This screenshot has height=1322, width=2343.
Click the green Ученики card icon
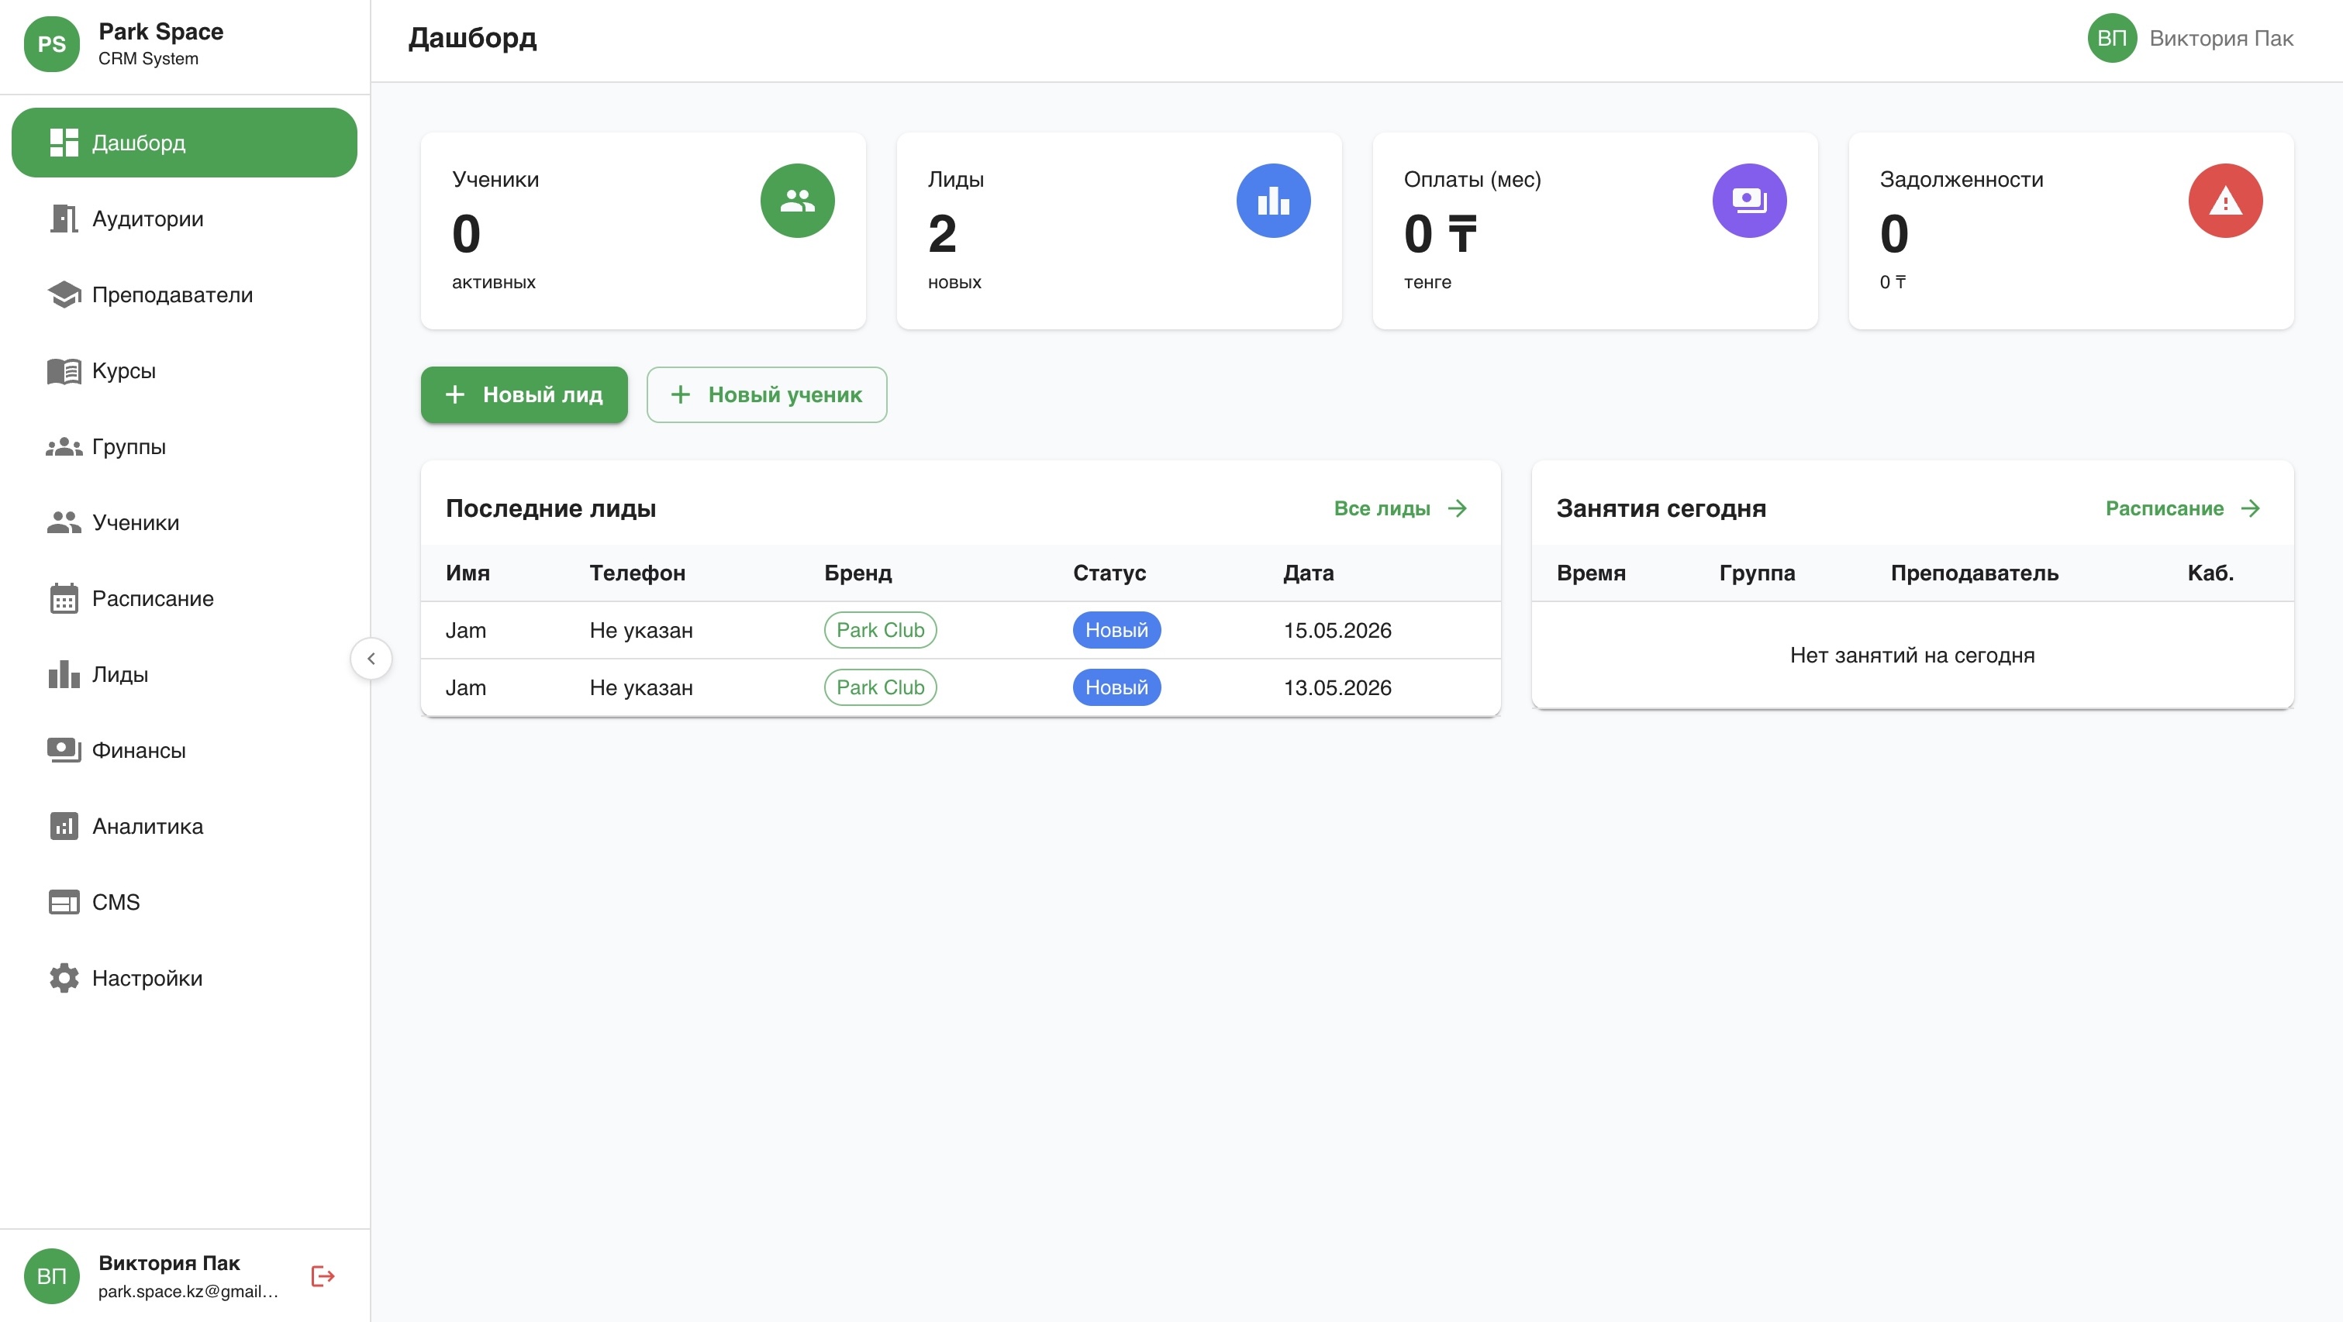pos(798,201)
